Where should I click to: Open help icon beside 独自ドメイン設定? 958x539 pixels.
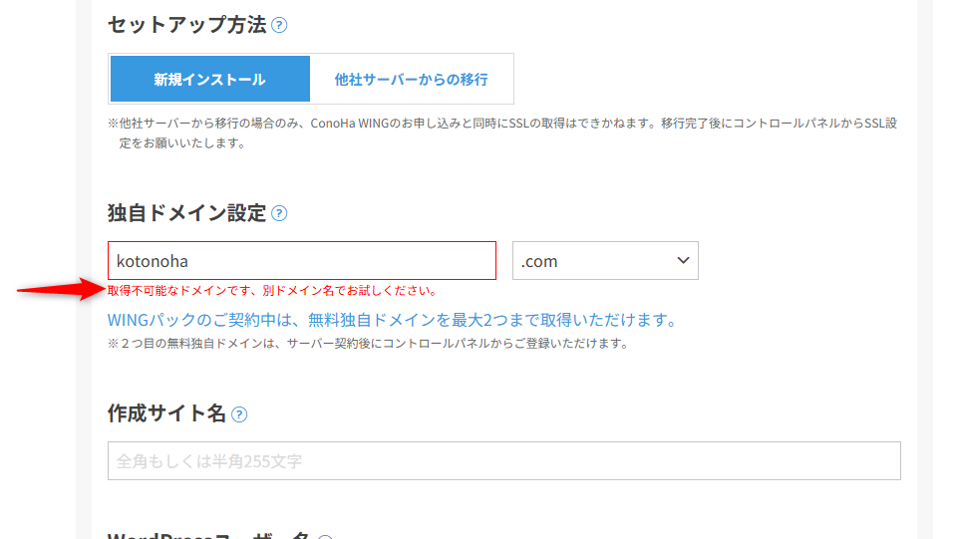279,213
